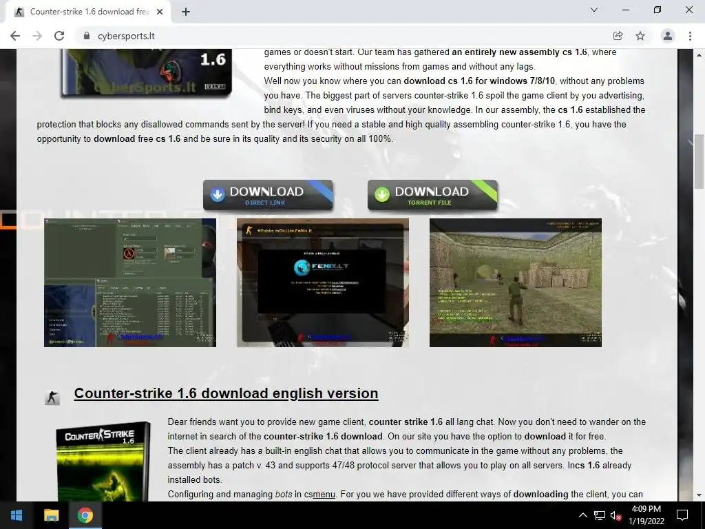Screen dimensions: 705x529
Task: Open Counter-strike 1.6 download english version heading
Action: tap(226, 393)
